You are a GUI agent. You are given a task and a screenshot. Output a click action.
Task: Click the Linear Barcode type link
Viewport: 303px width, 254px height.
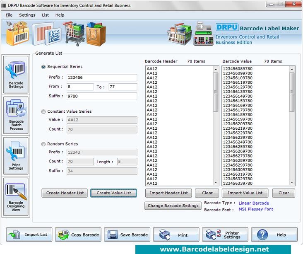click(x=254, y=203)
